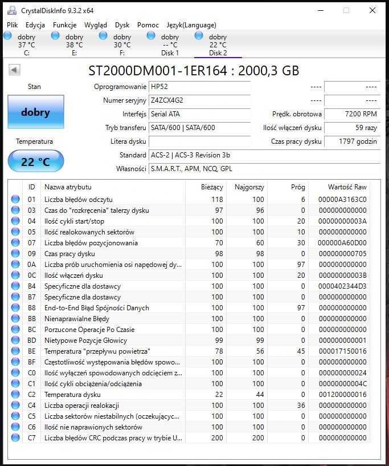389x466 pixels.
Task: Select the Liczba błędów odczytu row
Action: 190,199
